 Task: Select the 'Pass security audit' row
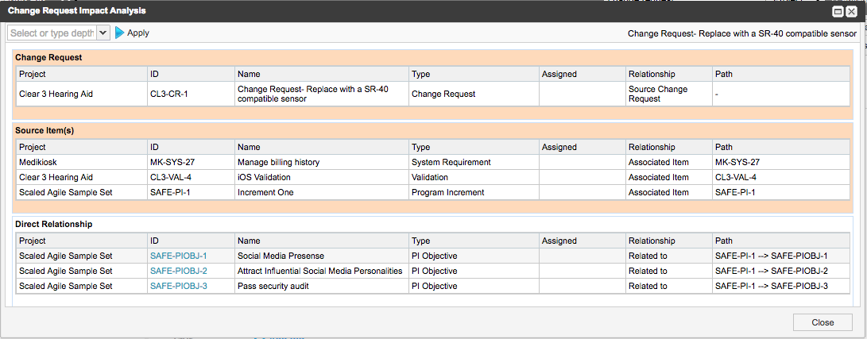click(273, 286)
